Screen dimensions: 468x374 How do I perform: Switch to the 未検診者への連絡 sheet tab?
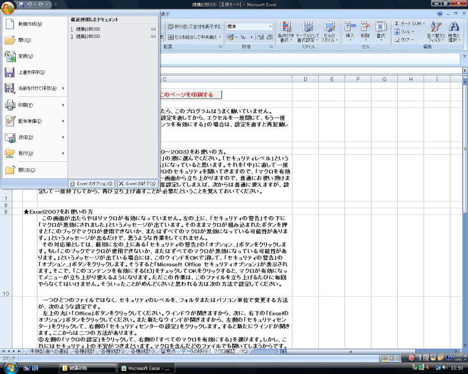coord(49,351)
